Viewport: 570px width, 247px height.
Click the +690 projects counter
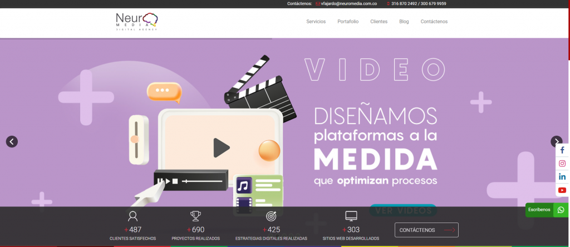pos(195,230)
